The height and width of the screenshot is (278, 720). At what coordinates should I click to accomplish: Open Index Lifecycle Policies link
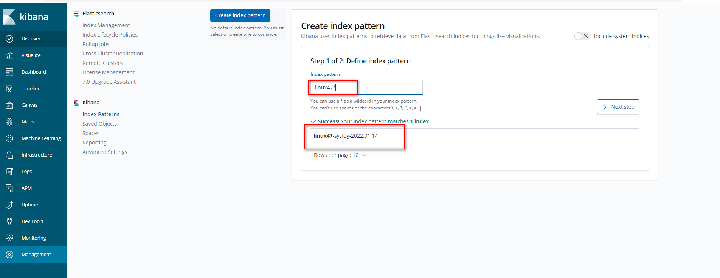110,35
